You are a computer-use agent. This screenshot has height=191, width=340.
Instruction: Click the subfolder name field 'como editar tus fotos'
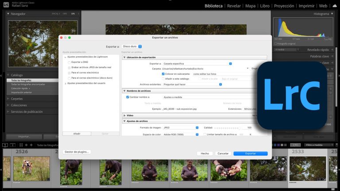(x=222, y=74)
